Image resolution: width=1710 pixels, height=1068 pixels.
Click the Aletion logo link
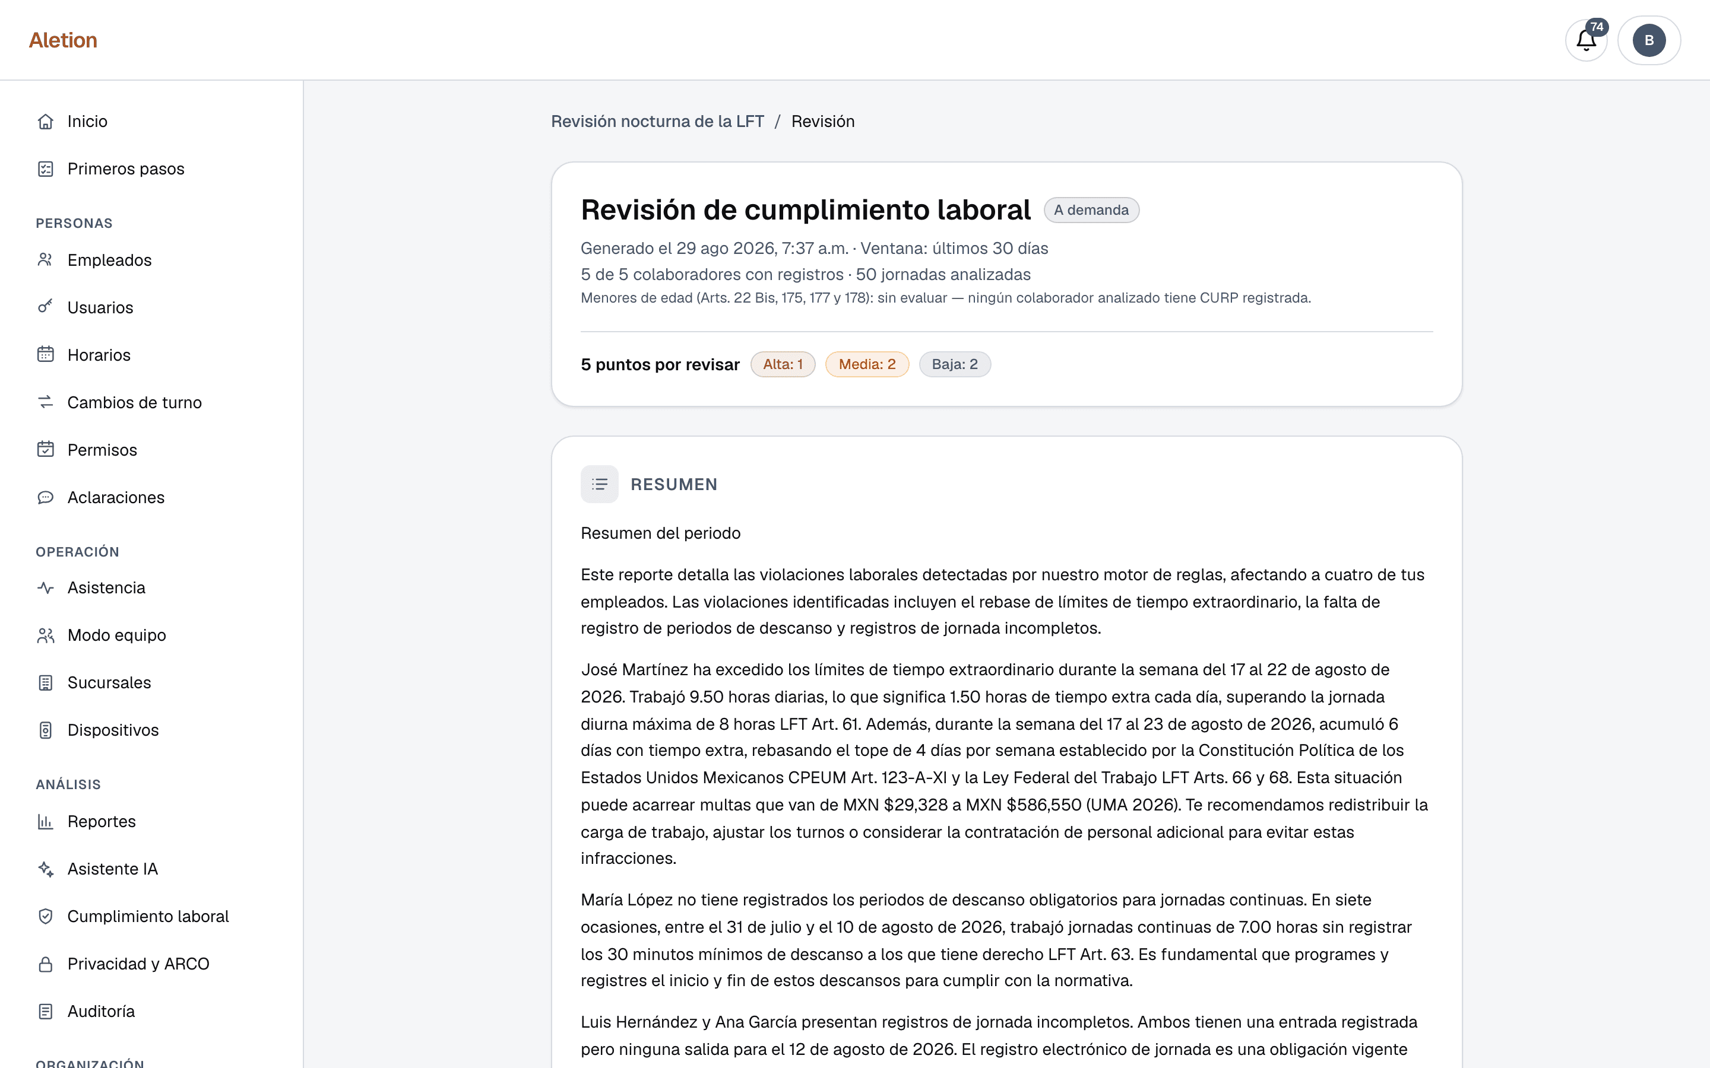pos(63,40)
